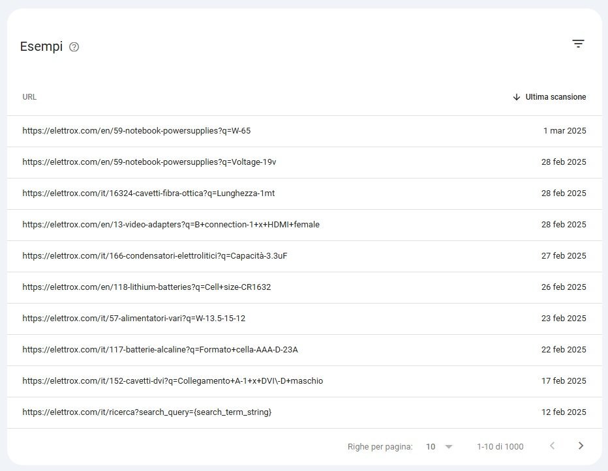Screen dimensions: 608x471
Task: Select the condensatori-elettrolitici Capacità-3.3uF URL
Action: point(155,256)
